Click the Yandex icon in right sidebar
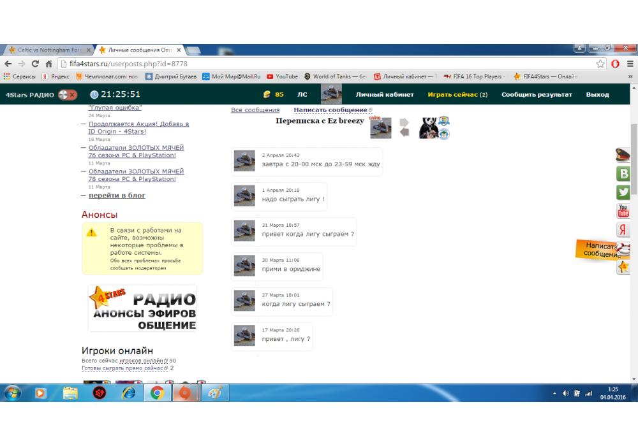 (623, 230)
